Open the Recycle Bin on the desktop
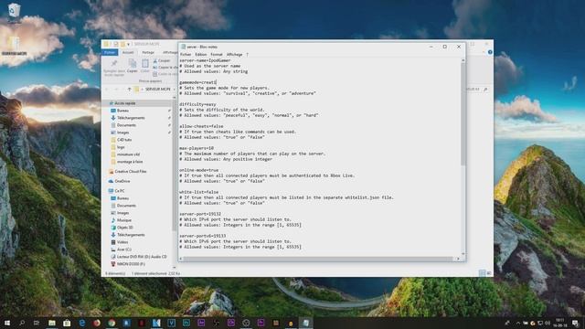Viewport: 585px width, 329px height. 14,13
